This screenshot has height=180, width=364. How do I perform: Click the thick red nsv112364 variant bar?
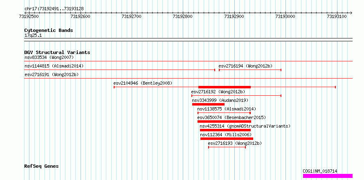tap(227, 139)
